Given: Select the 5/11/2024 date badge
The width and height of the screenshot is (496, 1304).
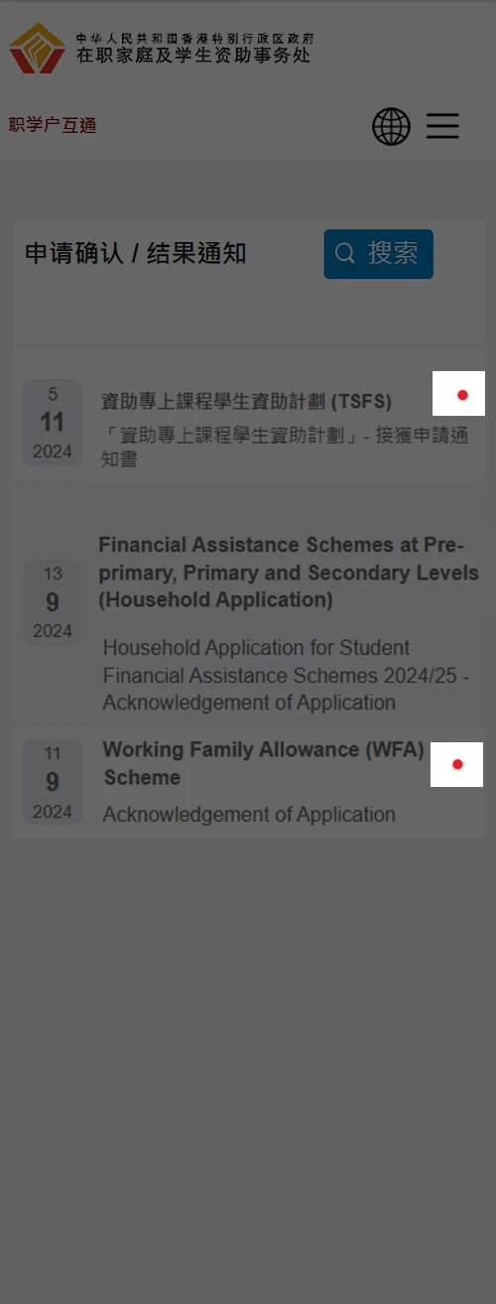Looking at the screenshot, I should 53,423.
